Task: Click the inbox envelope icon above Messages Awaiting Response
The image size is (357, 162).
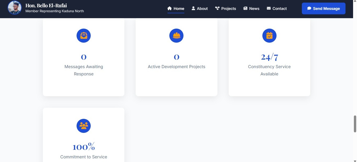Action: click(x=84, y=36)
